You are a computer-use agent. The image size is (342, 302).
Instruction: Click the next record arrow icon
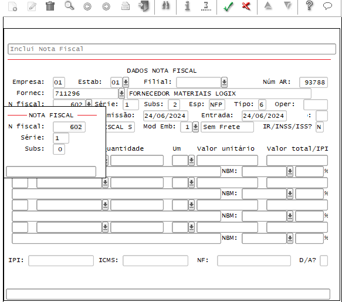tap(106, 6)
